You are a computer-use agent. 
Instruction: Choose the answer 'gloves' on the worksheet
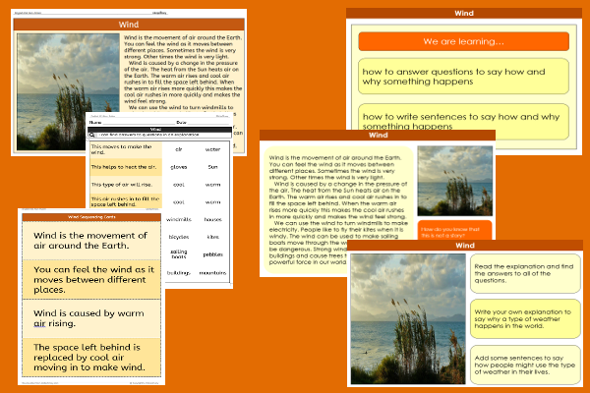[x=179, y=167]
